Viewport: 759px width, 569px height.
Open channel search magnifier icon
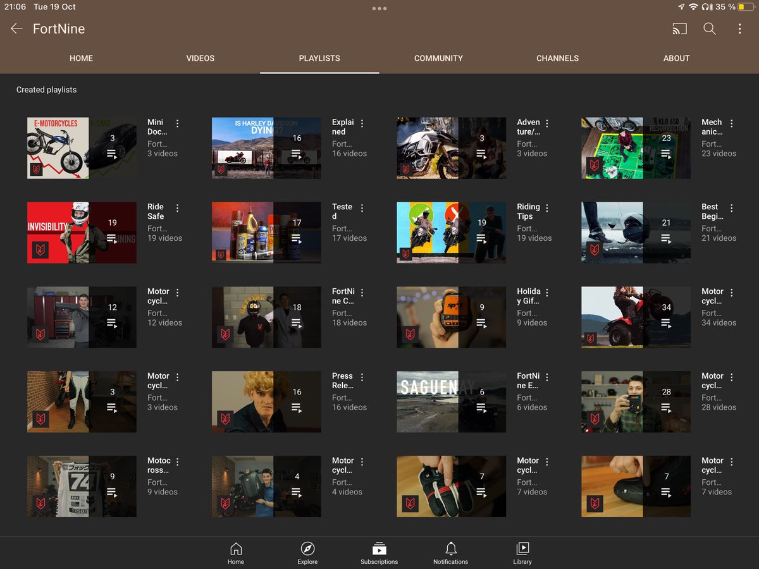pyautogui.click(x=710, y=28)
